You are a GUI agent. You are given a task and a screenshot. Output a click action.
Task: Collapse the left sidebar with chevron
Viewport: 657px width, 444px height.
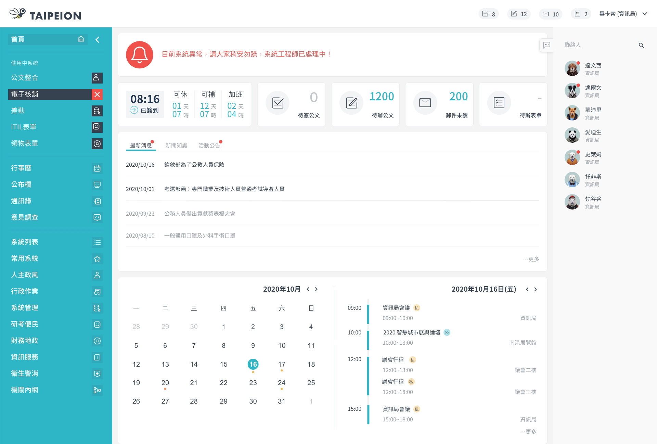(98, 40)
